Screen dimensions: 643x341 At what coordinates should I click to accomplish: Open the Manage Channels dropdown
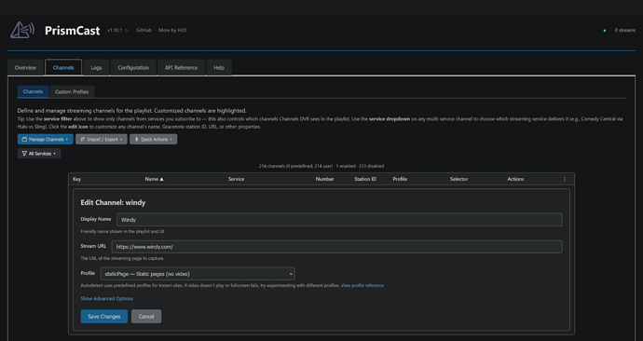[x=46, y=140]
